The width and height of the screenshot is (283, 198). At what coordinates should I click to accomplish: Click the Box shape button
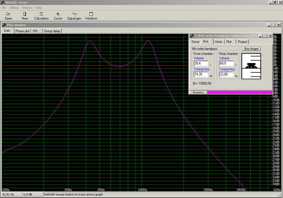pos(251,49)
